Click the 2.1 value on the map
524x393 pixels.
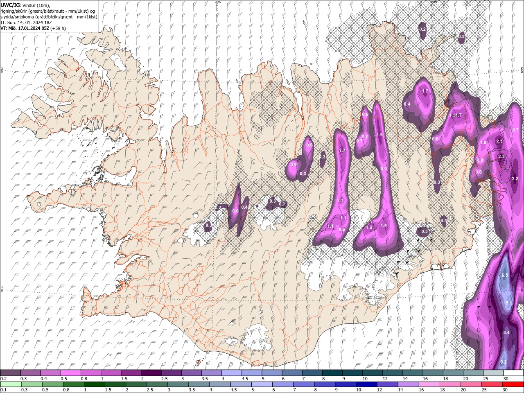coord(499,141)
